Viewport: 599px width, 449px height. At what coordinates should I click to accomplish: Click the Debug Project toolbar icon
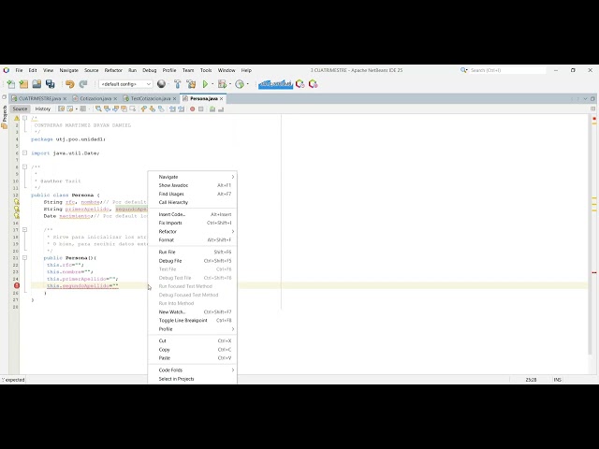point(222,84)
